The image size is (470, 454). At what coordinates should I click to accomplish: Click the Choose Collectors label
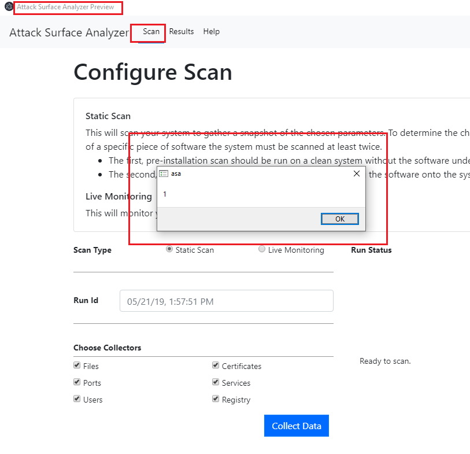[x=108, y=348]
